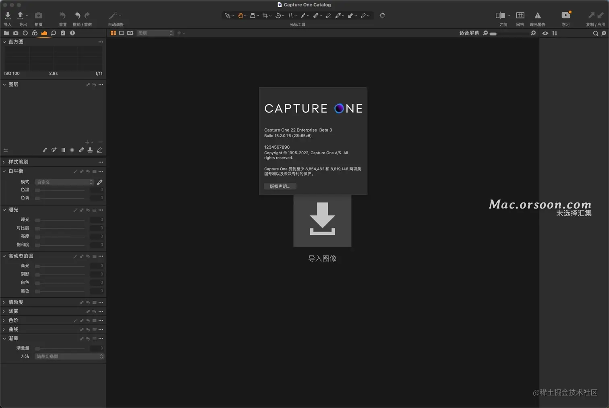Switch to the exposure tool tab

click(44, 33)
